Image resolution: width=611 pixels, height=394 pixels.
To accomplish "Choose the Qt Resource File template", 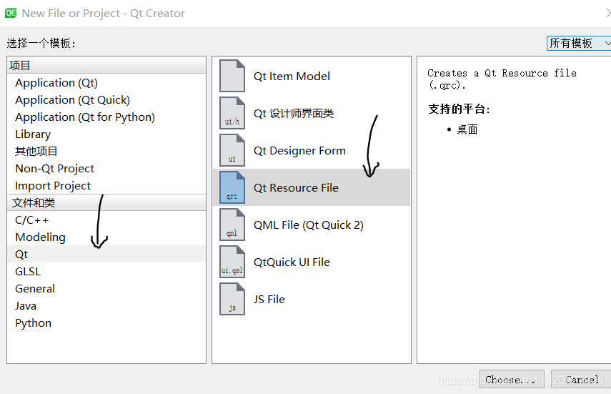I will (x=312, y=187).
